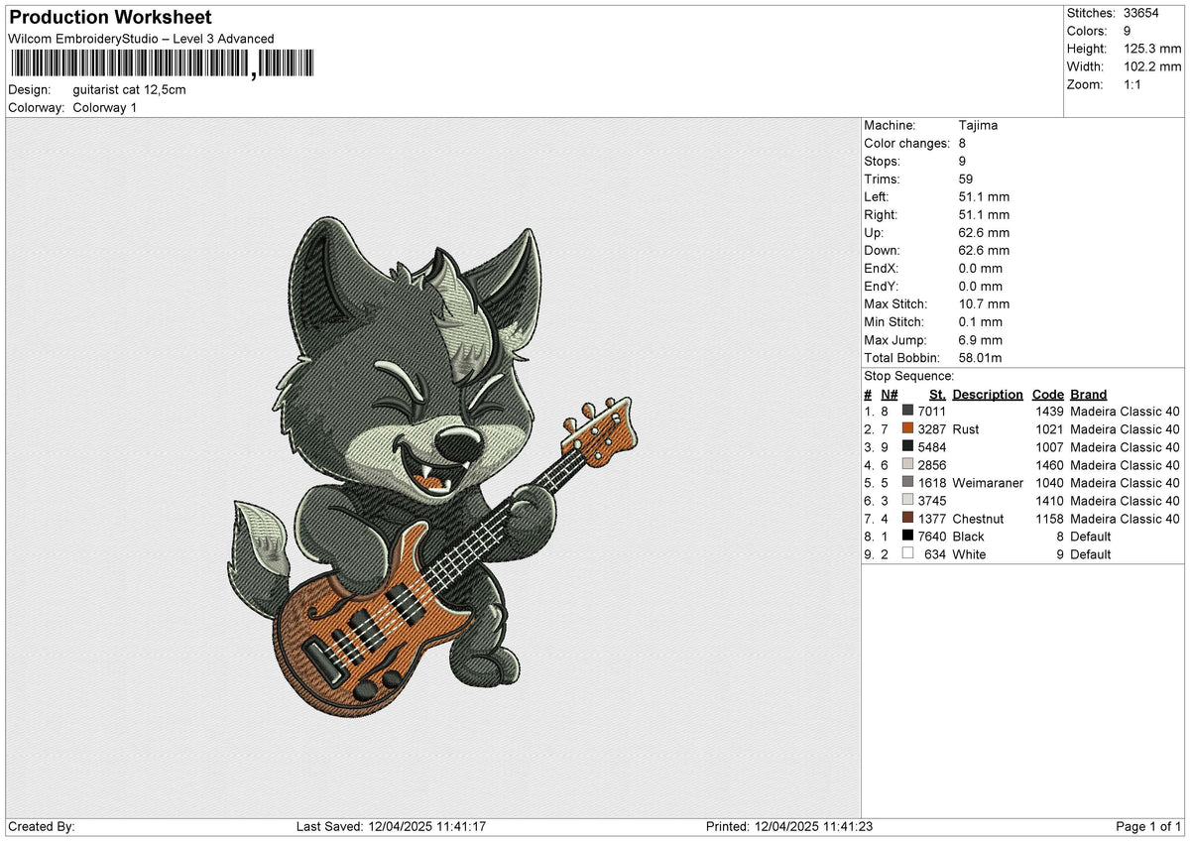Click the Total Bobbin value 58.01m

(x=983, y=358)
